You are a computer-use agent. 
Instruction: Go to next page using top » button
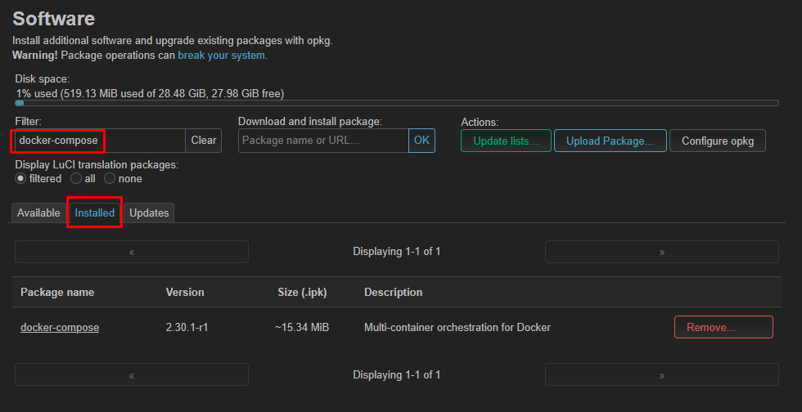coord(662,252)
